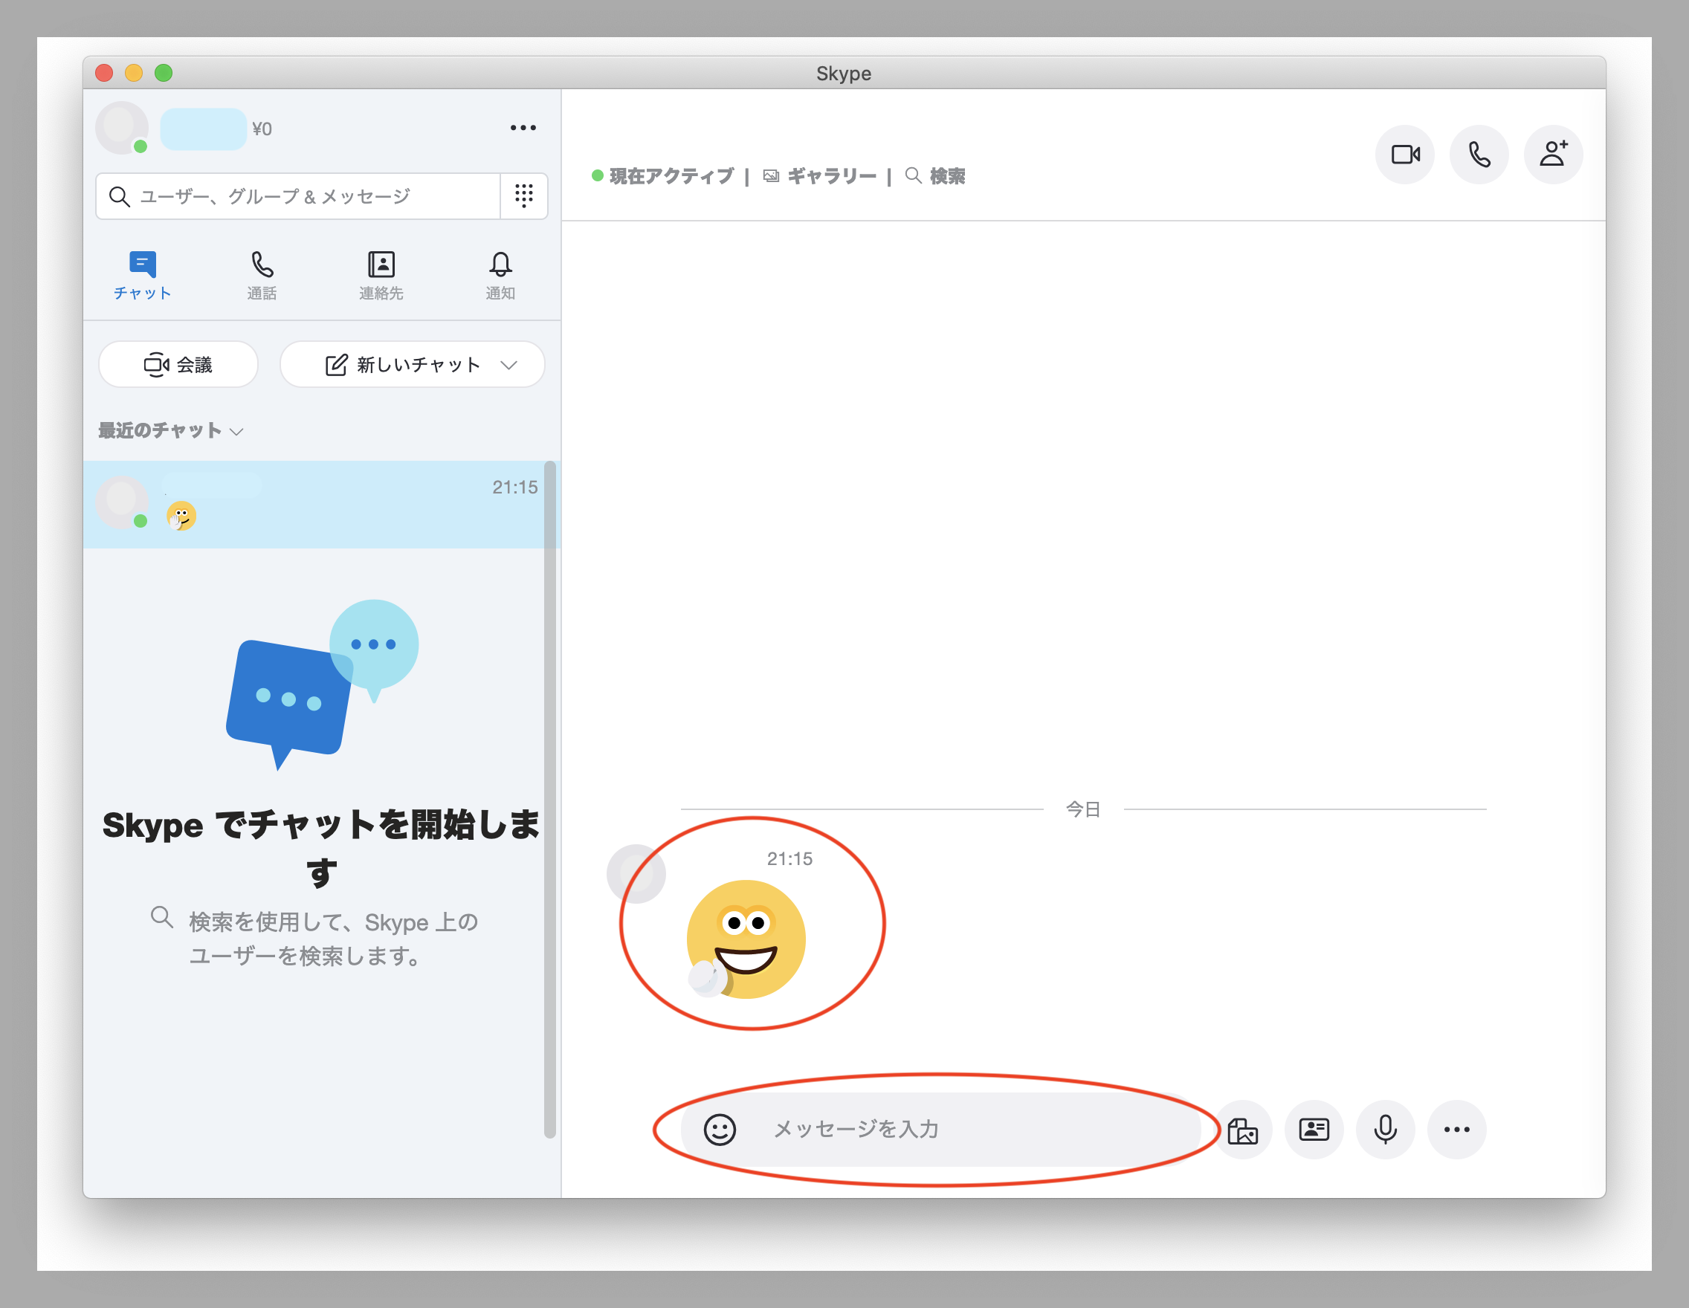Viewport: 1689px width, 1308px height.
Task: Record a voice message with the microphone
Action: [x=1385, y=1130]
